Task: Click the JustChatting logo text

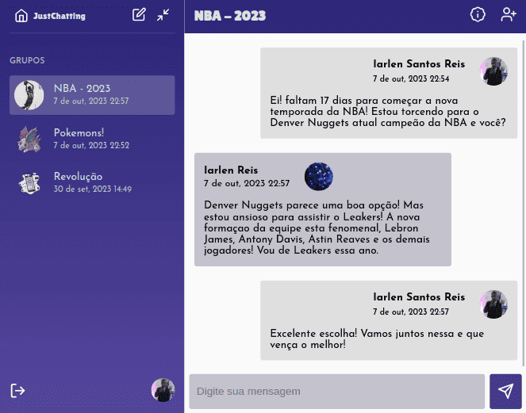Action: click(60, 16)
